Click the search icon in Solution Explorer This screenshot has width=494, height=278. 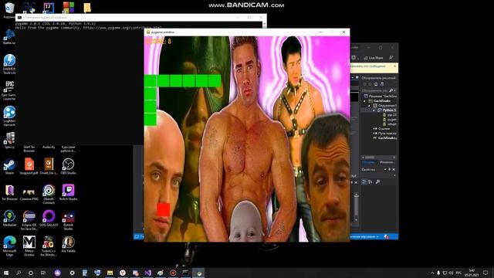click(391, 90)
